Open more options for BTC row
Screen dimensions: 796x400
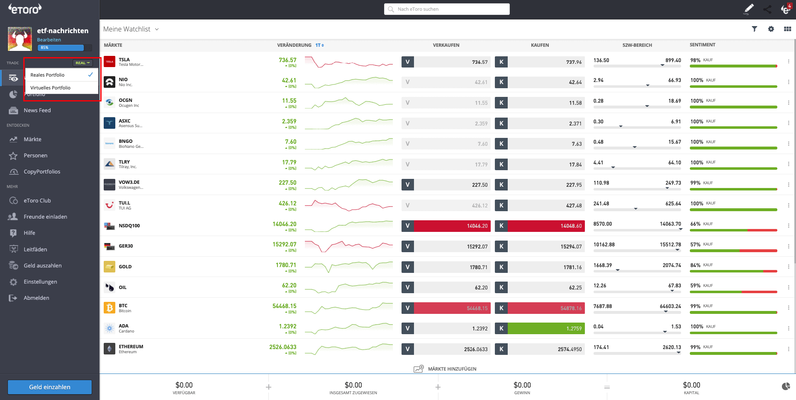[x=788, y=308]
